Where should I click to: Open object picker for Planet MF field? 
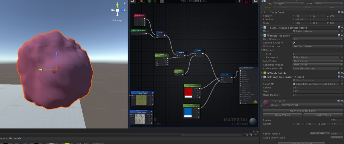tap(342, 84)
